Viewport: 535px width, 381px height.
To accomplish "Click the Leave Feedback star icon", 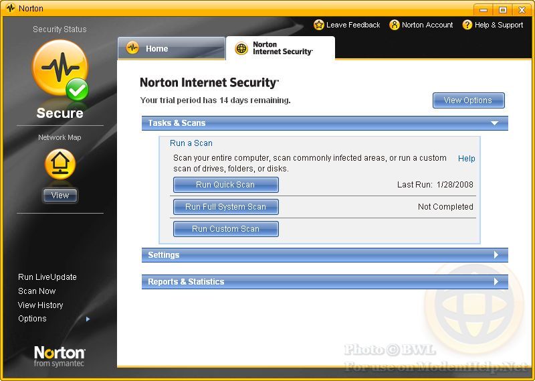I will tap(319, 25).
